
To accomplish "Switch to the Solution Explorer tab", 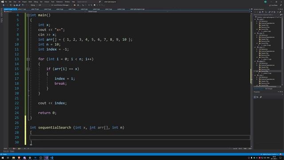I will point(259,89).
